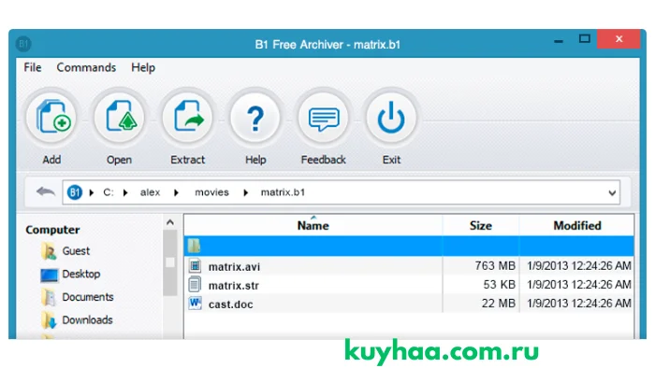The height and width of the screenshot is (368, 655).
Task: Click the Downloads folder icon in sidebar
Action: pos(49,320)
